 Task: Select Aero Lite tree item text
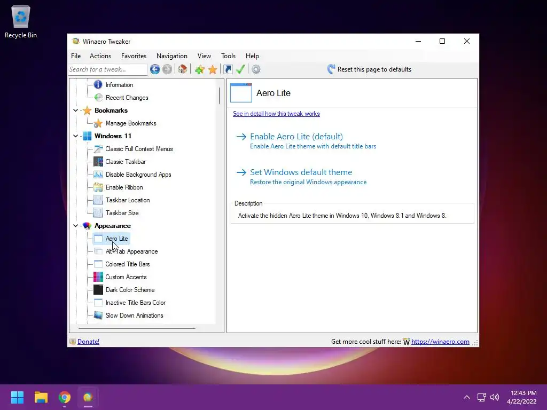pyautogui.click(x=116, y=239)
